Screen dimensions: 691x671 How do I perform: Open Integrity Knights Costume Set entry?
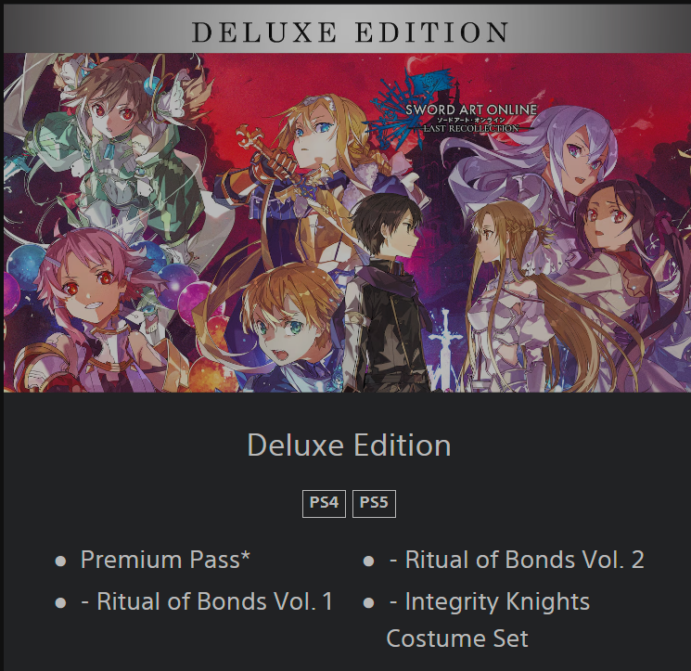click(x=488, y=620)
